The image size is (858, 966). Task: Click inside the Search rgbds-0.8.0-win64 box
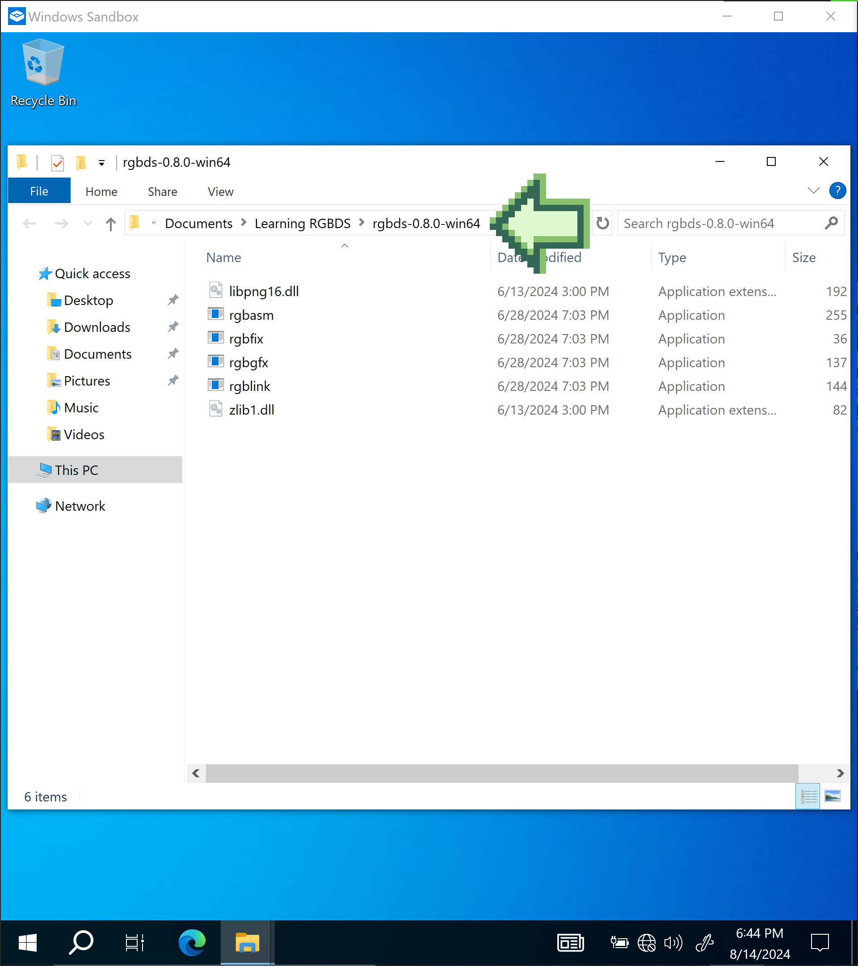pos(708,223)
